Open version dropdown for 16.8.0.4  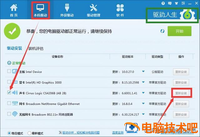pyautogui.click(x=143, y=104)
